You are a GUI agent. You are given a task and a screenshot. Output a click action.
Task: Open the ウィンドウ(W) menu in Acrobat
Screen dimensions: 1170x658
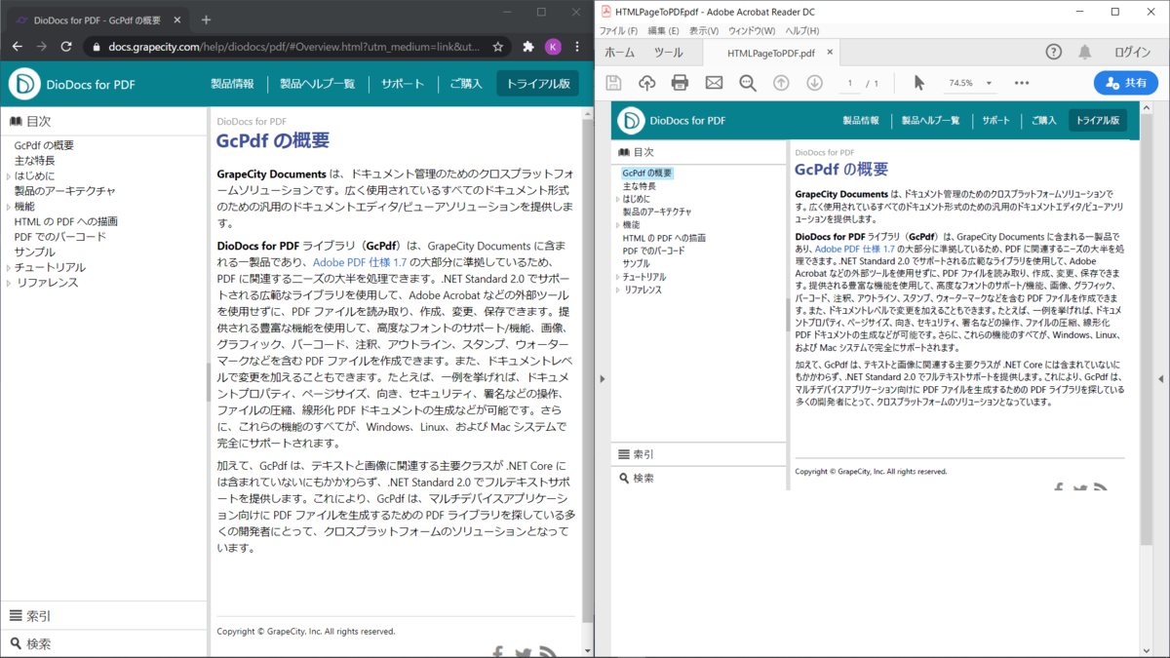click(752, 31)
